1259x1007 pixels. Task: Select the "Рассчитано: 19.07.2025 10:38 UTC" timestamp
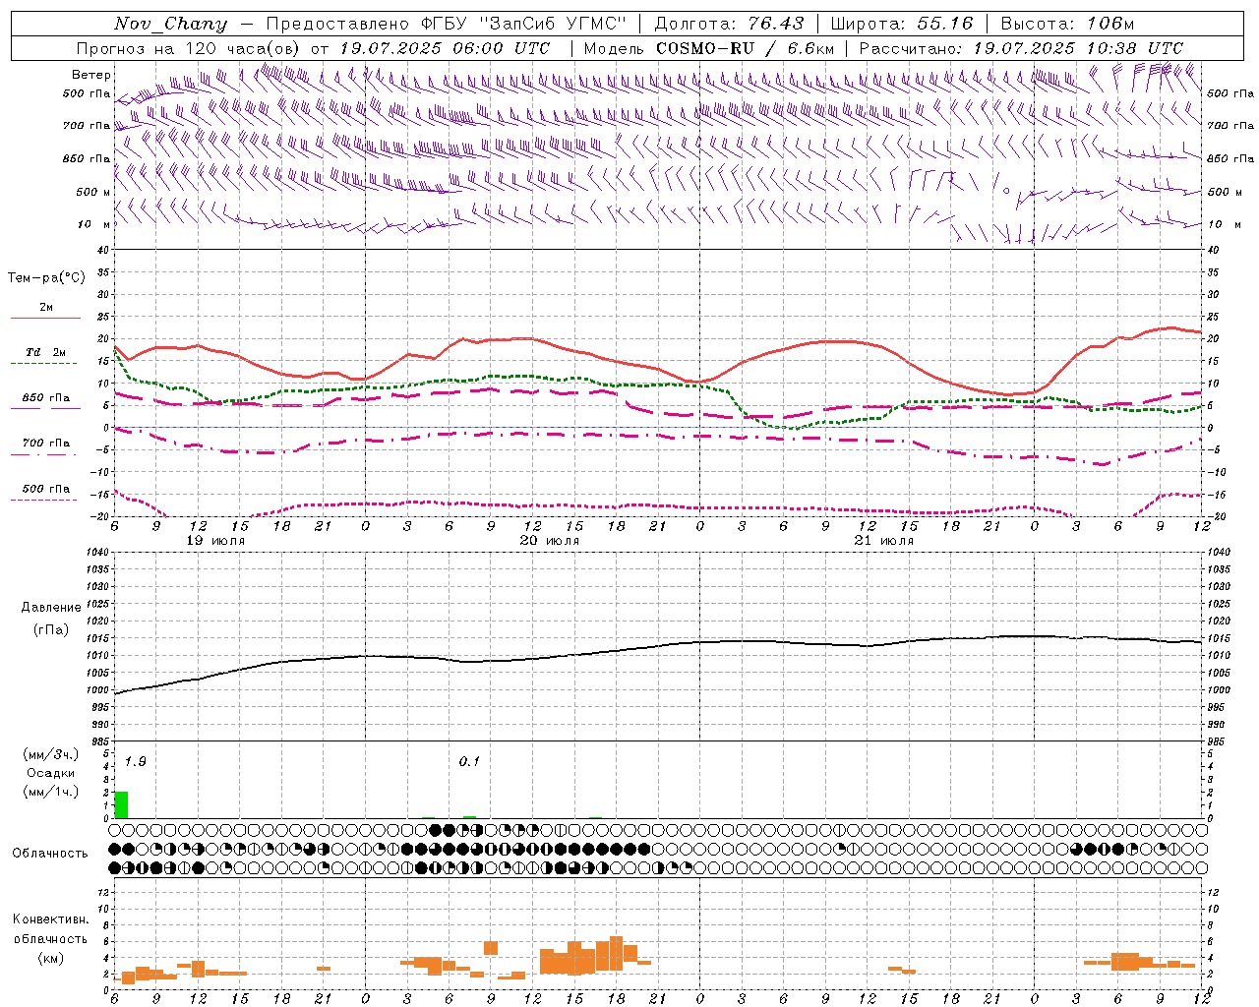[x=1021, y=48]
